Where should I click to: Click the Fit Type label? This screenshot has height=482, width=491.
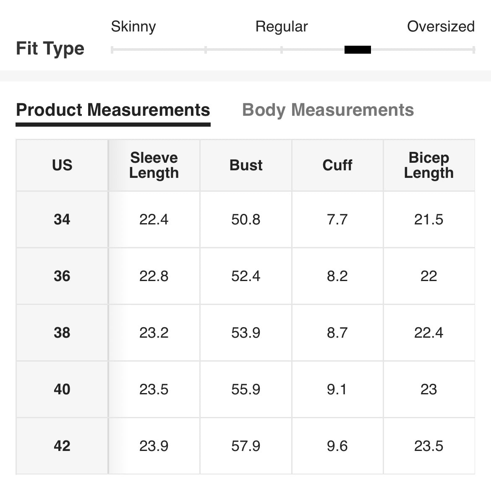pyautogui.click(x=50, y=49)
